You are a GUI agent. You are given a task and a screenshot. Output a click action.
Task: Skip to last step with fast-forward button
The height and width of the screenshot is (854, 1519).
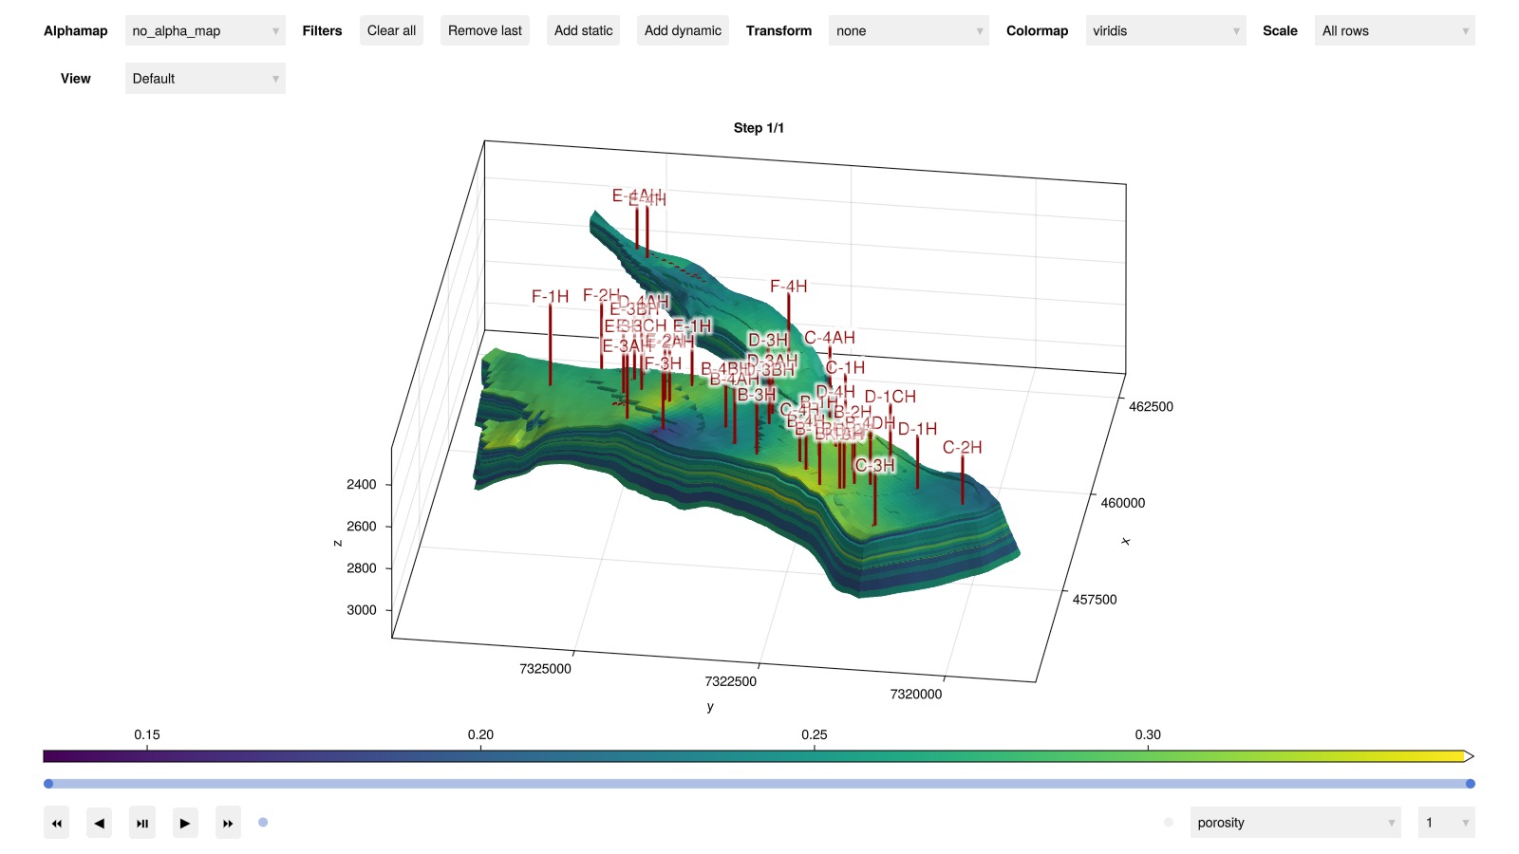pyautogui.click(x=228, y=823)
